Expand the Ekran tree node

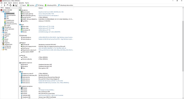click(x=1, y=32)
